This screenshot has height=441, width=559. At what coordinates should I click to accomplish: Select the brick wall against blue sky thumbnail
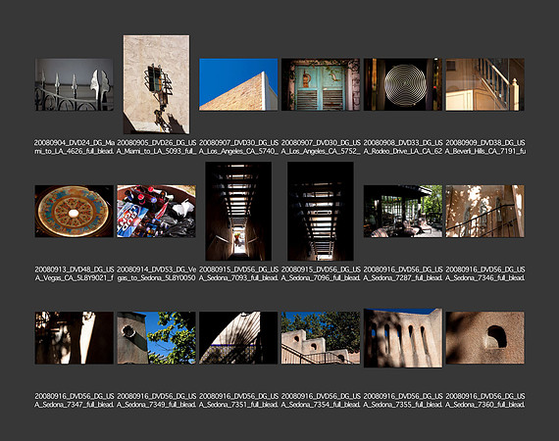pos(238,84)
